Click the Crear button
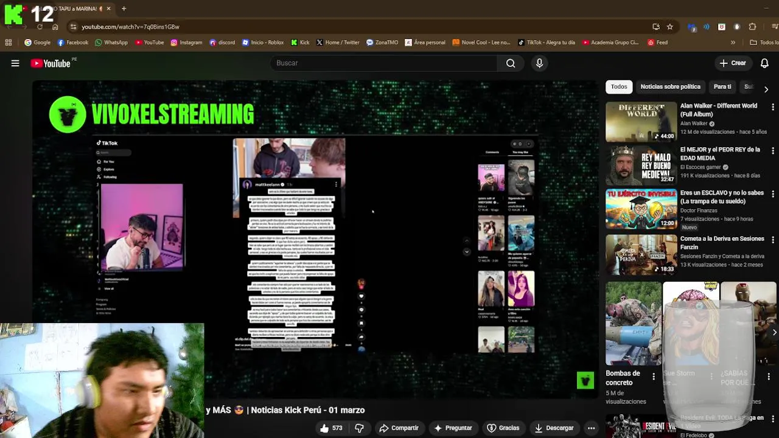The image size is (779, 438). click(x=733, y=63)
